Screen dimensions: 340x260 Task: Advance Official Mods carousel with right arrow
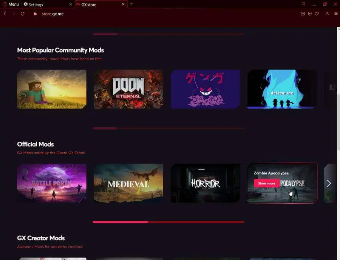(329, 183)
